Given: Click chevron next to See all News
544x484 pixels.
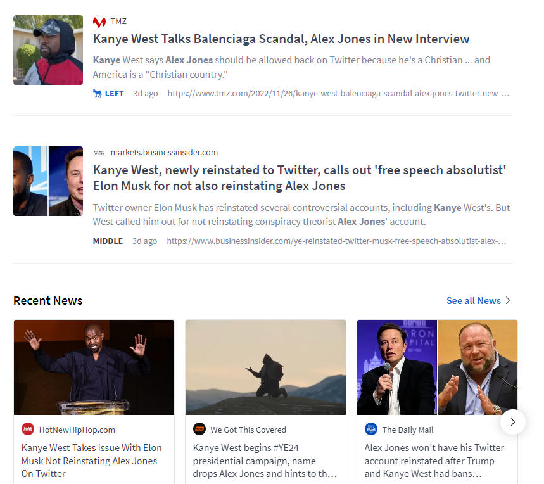Looking at the screenshot, I should tap(508, 300).
